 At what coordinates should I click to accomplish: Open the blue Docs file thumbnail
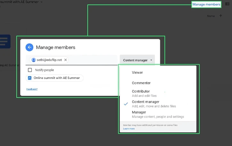coord(5,41)
